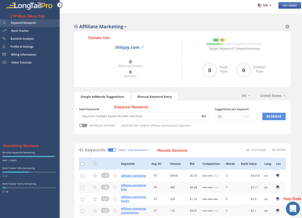The width and height of the screenshot is (302, 218).
Task: Click the Target Keyword Competitiveness bar
Action: [234, 44]
